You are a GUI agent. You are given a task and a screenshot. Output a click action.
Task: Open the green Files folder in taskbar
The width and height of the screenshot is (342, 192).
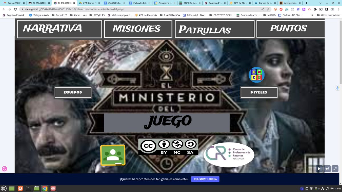36,188
